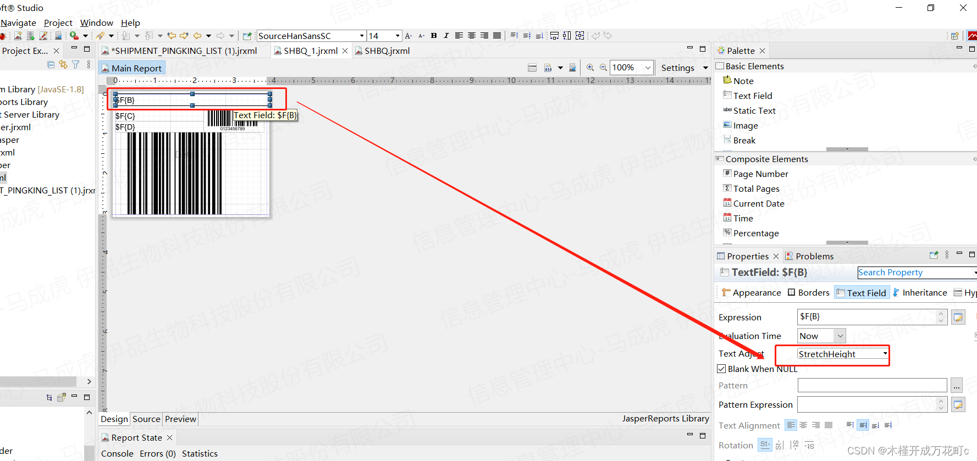Select Break element in the palette
This screenshot has width=977, height=461.
739,140
